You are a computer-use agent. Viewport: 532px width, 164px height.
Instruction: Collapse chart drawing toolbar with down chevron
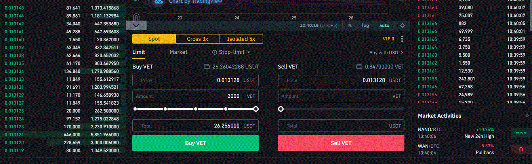(136, 25)
